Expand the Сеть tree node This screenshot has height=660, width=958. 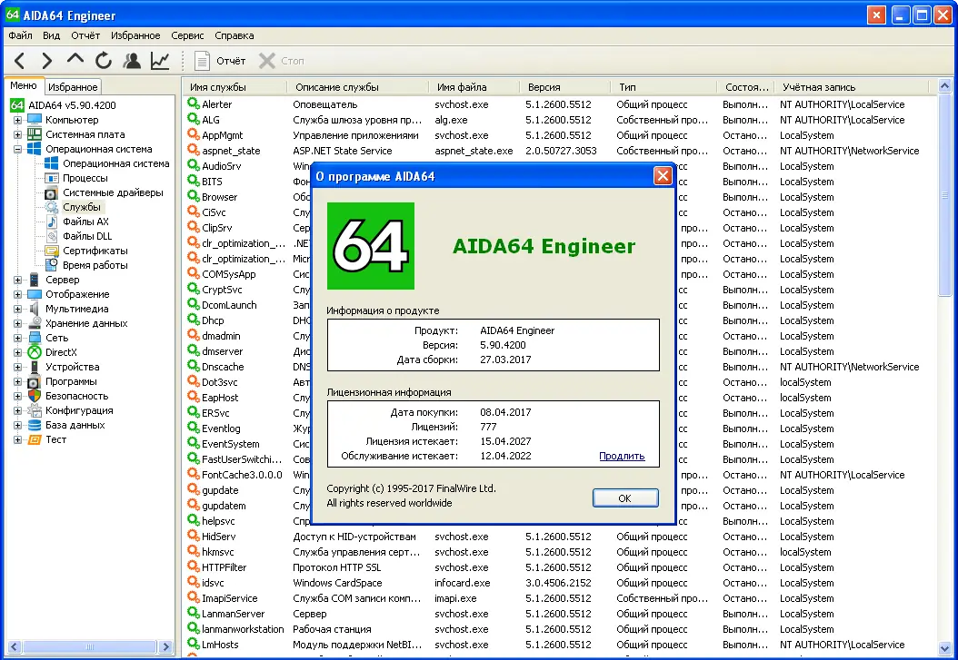tap(17, 338)
